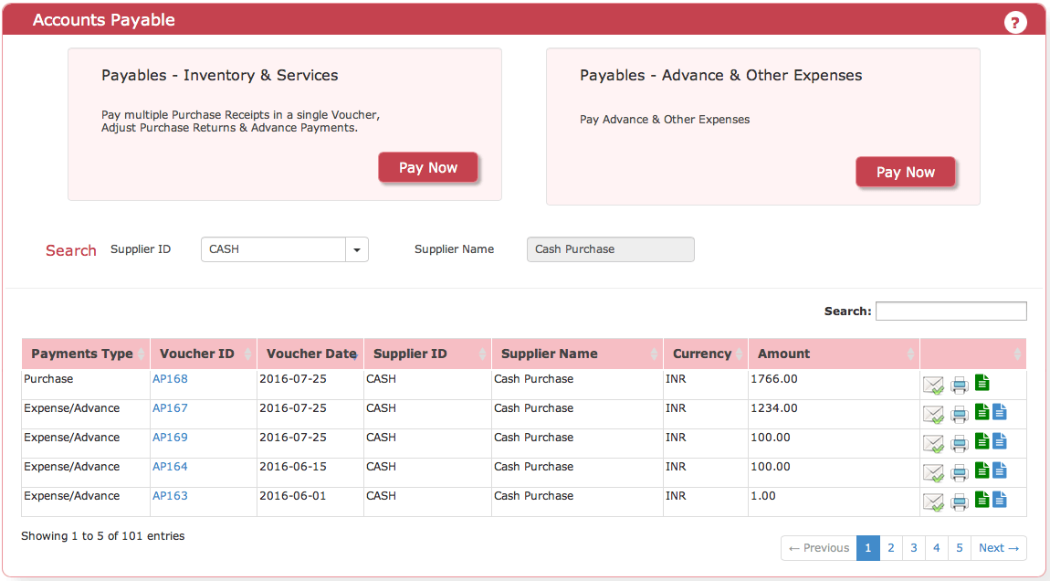Sort table by Currency column

(x=706, y=354)
